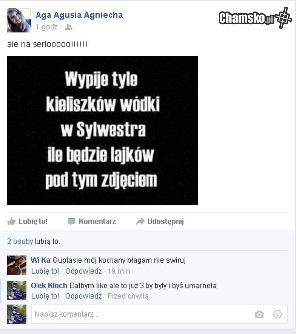Reply to Olek Kloch's comment with Odpowiedz
The image size is (296, 334).
(x=83, y=296)
